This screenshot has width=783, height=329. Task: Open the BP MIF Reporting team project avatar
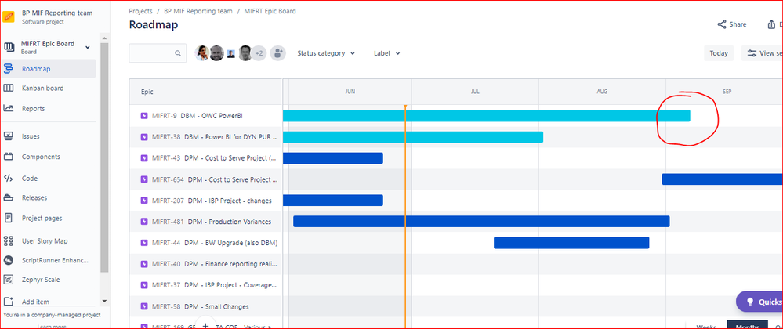point(9,16)
